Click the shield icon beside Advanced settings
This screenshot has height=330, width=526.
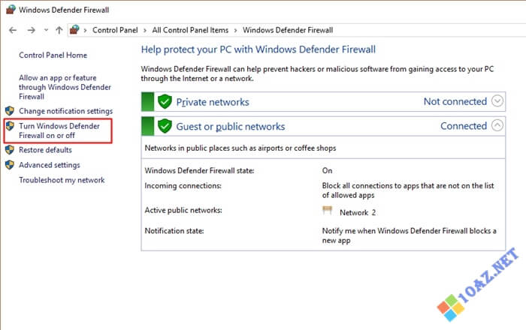click(x=10, y=165)
